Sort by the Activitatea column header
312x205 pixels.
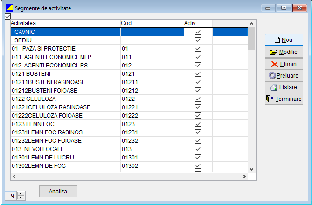click(x=65, y=23)
